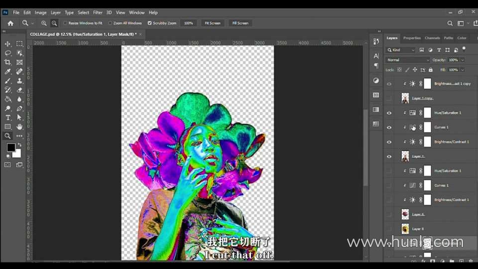
Task: Open the Opacity slider dropdown arrow
Action: [x=463, y=60]
